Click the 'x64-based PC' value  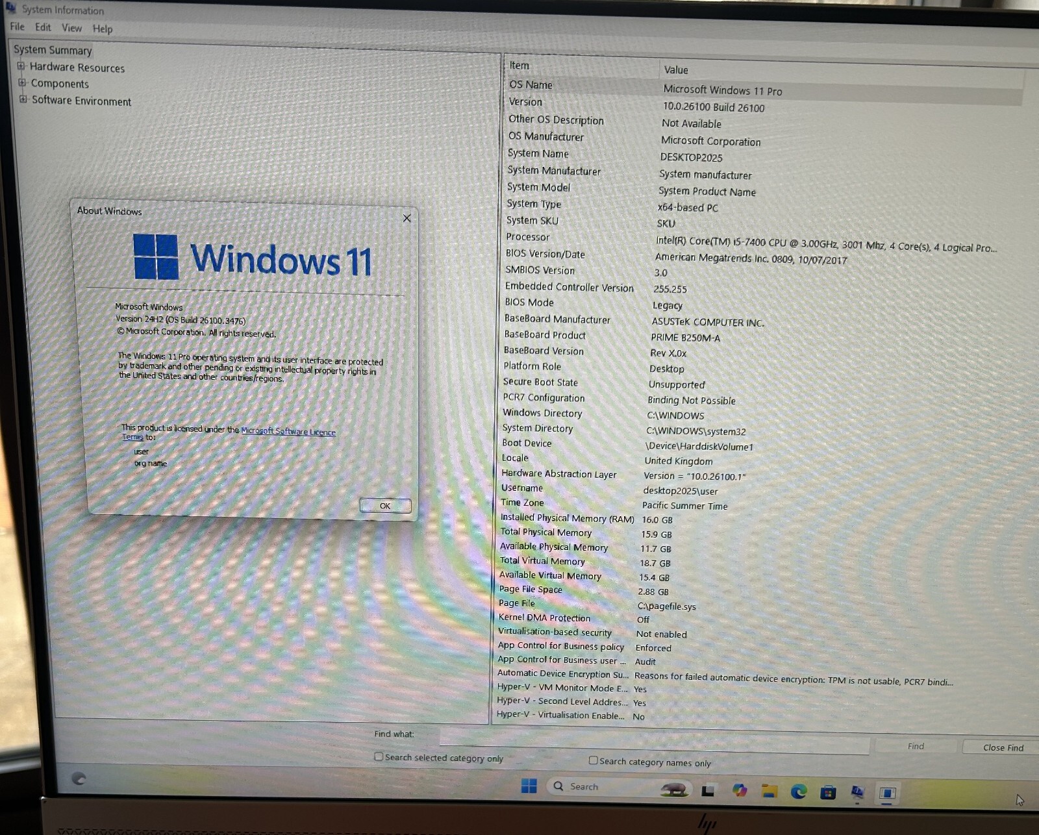(x=688, y=208)
